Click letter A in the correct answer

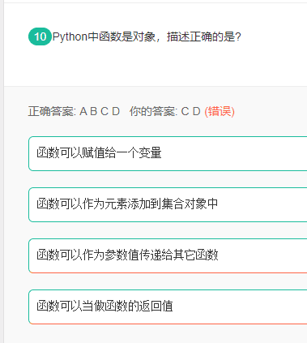point(83,111)
